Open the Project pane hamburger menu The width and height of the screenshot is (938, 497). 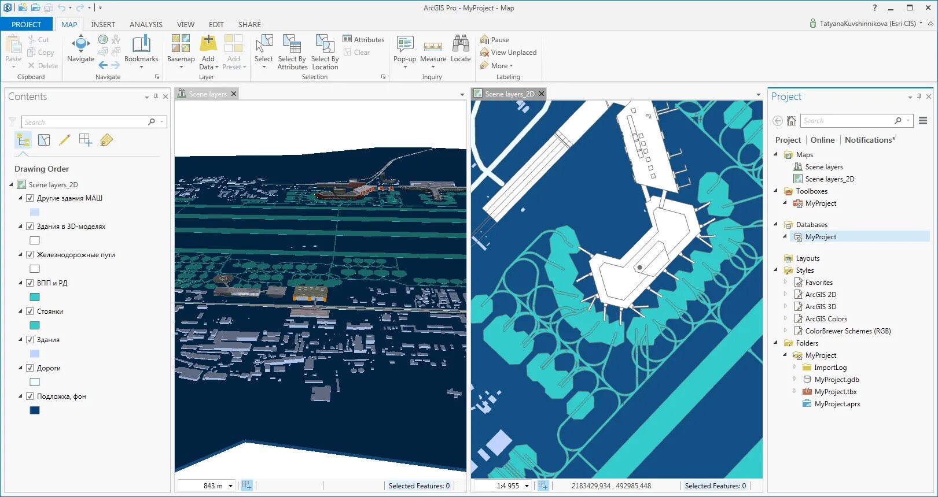923,121
